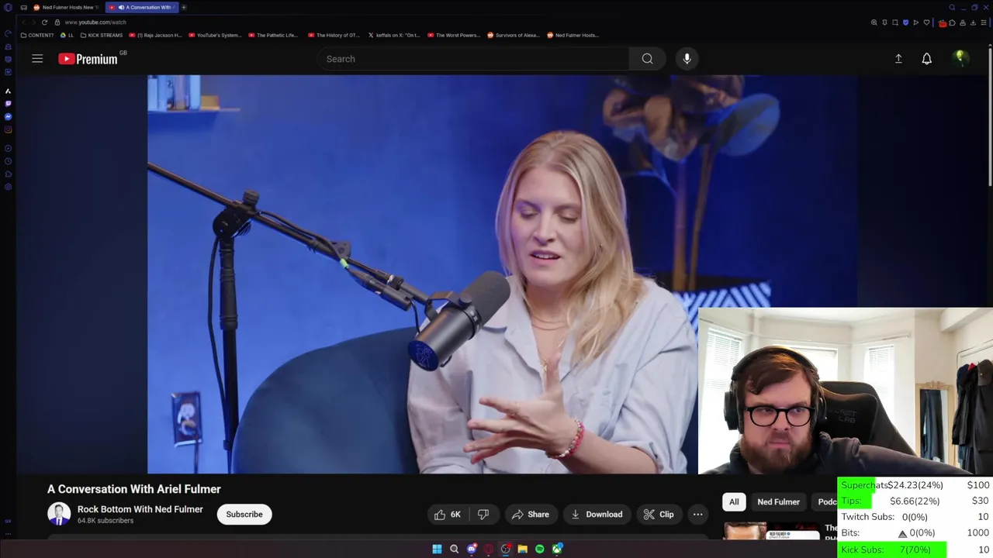993x558 pixels.
Task: Download the video
Action: click(597, 515)
